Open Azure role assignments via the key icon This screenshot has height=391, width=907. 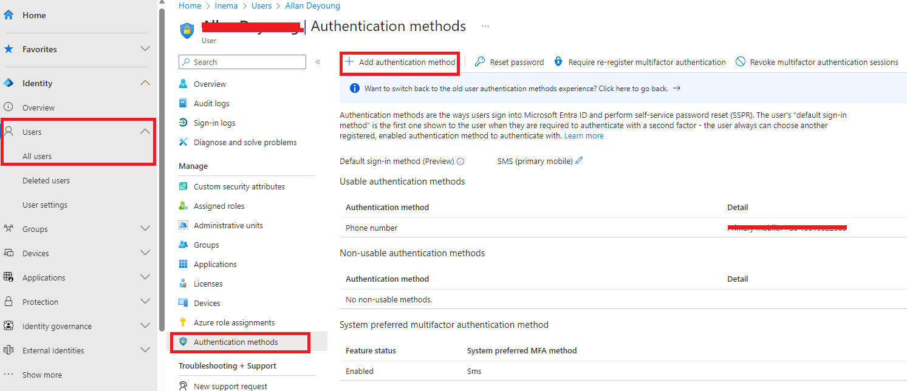tap(183, 322)
